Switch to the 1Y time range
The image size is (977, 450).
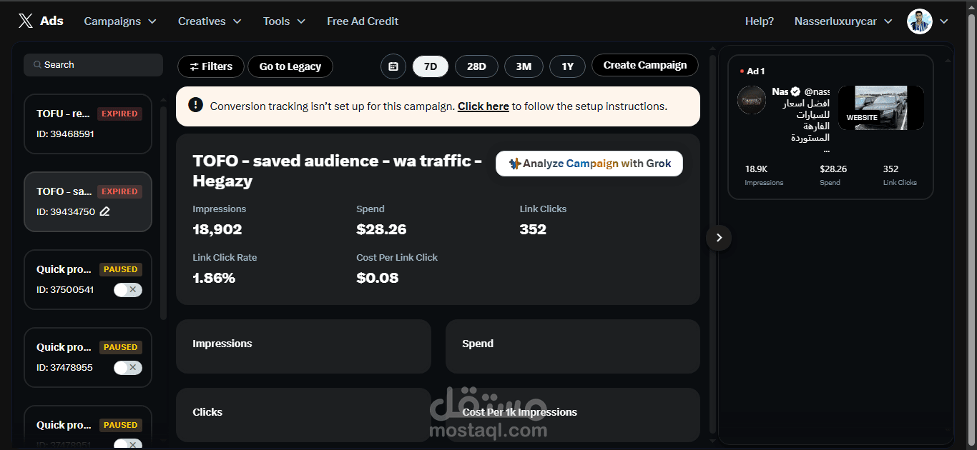pos(567,66)
